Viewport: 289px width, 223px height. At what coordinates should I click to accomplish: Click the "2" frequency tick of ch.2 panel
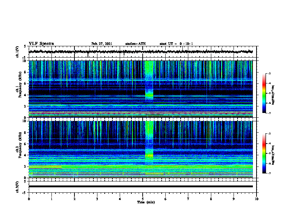pos(26,167)
